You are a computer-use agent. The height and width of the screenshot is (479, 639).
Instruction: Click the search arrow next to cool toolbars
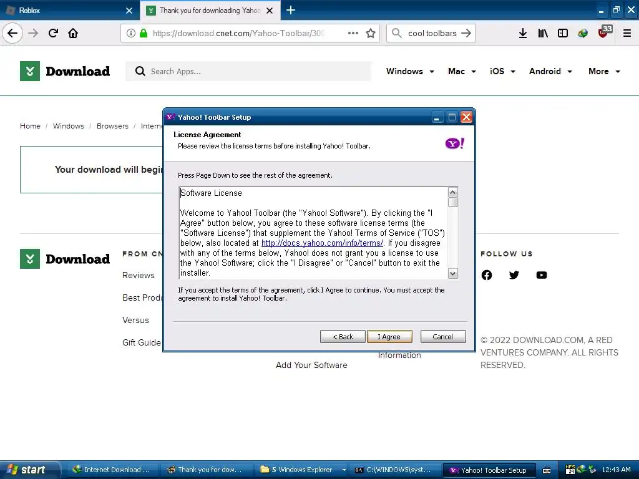coord(466,33)
